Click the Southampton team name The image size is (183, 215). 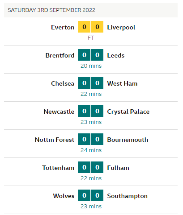point(127,196)
